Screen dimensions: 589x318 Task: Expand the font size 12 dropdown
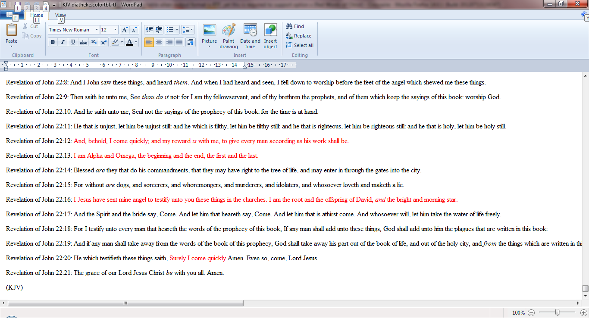pos(115,30)
